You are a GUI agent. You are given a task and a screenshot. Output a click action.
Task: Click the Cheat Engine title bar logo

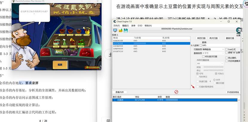[114, 21]
